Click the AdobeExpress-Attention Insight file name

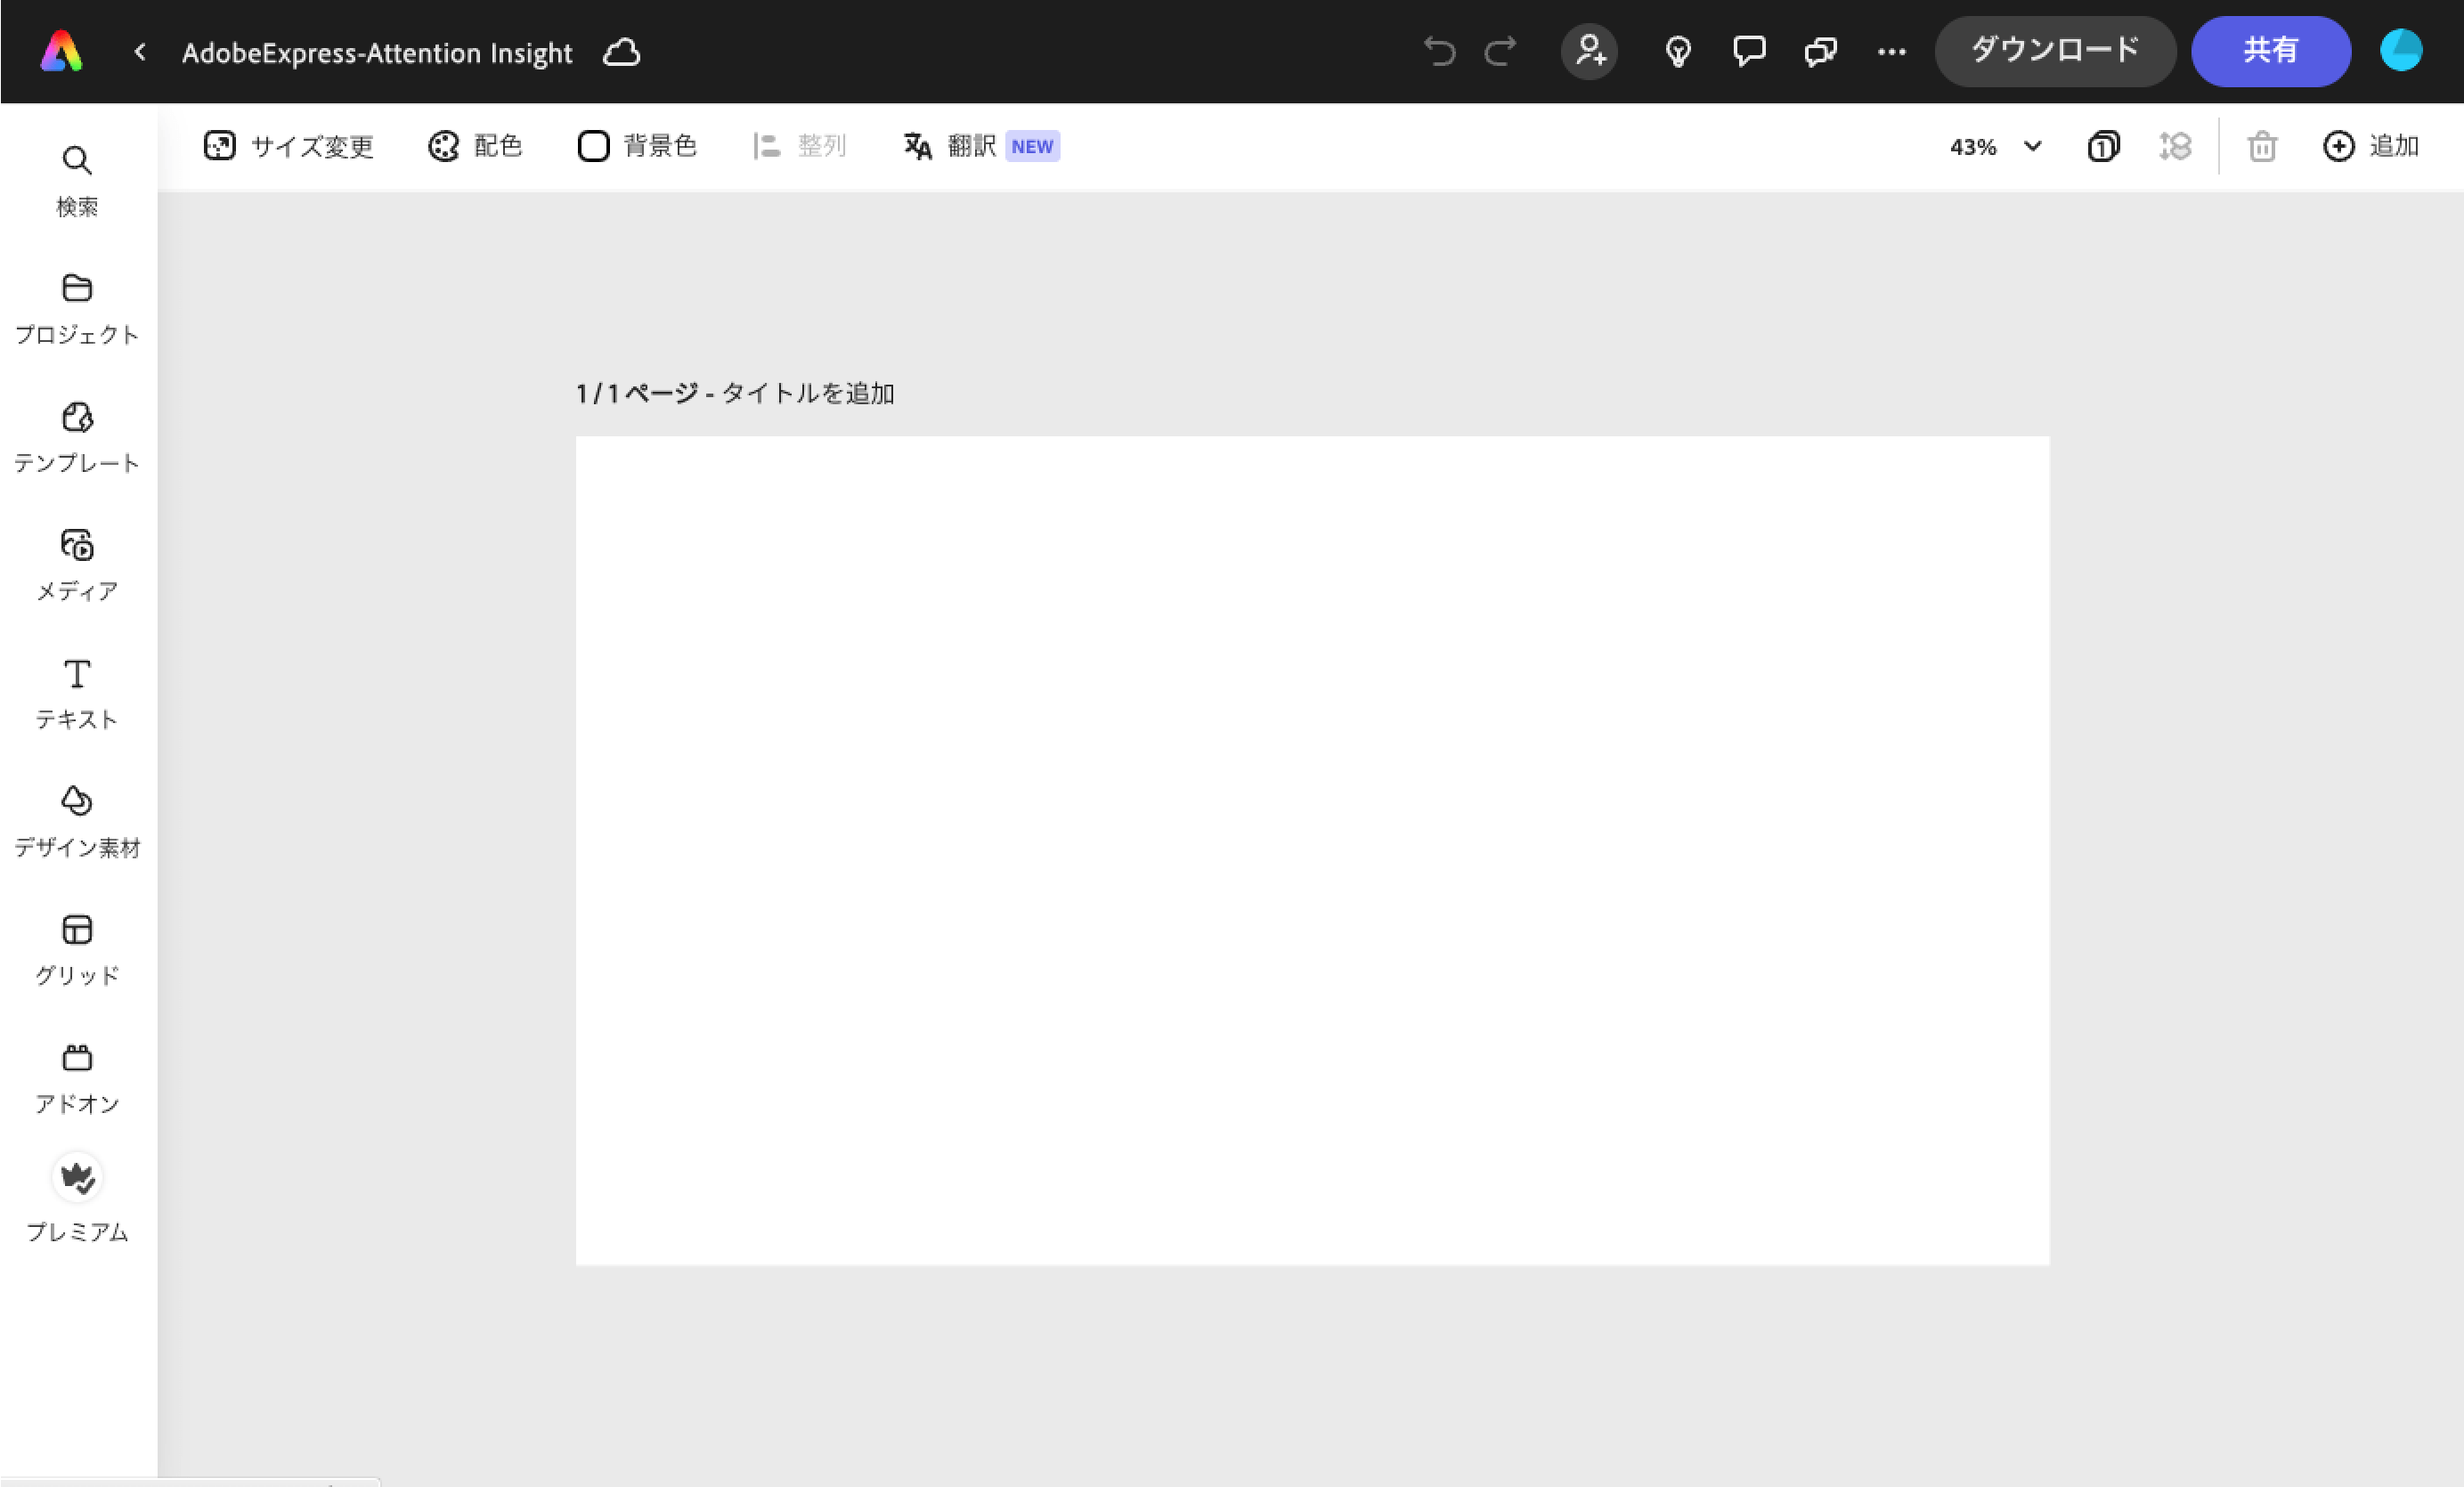coord(377,52)
